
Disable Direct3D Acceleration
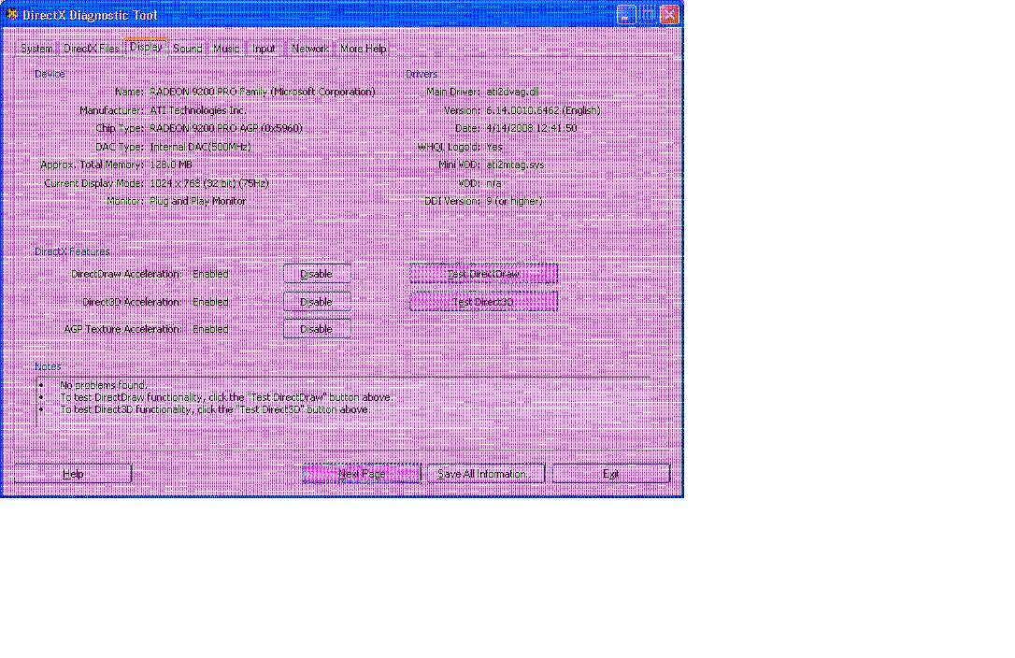317,302
